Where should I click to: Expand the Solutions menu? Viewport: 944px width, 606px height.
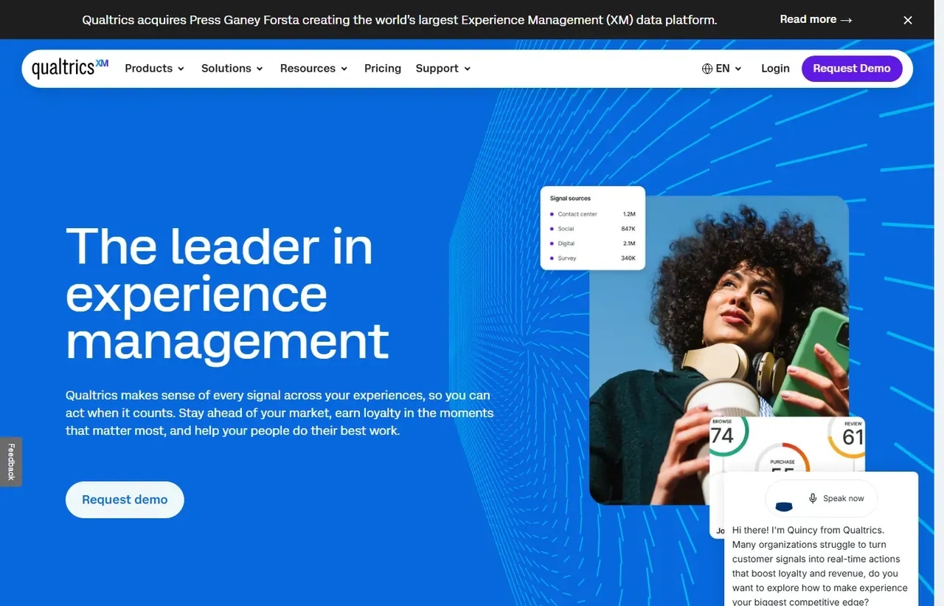pyautogui.click(x=232, y=68)
